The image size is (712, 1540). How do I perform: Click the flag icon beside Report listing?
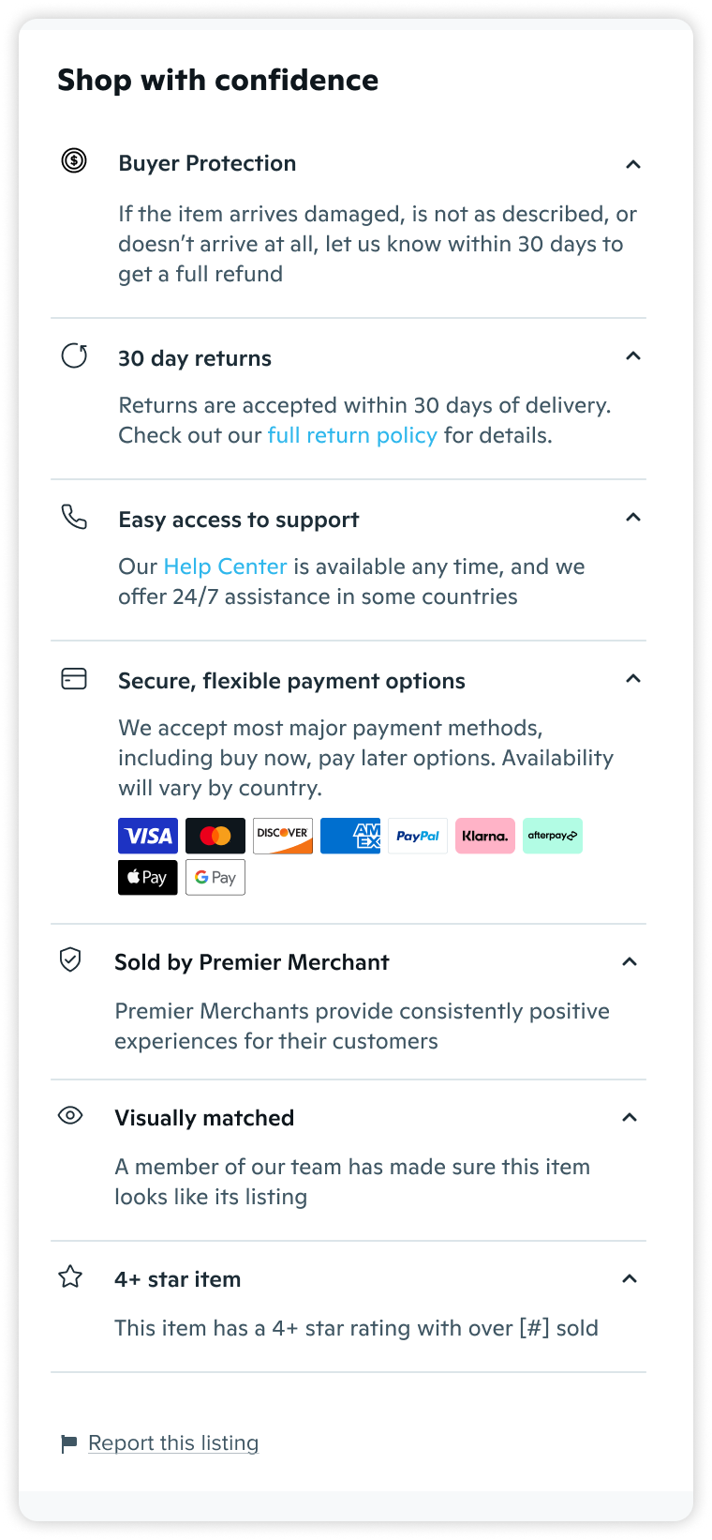(x=68, y=1443)
